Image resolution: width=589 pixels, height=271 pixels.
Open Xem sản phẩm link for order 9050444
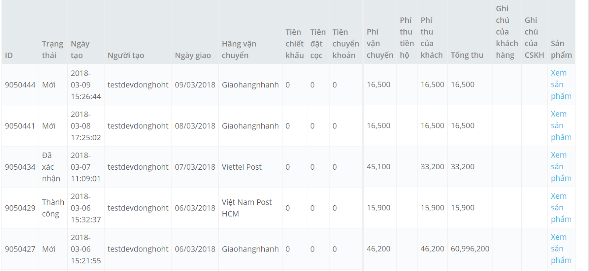click(561, 84)
